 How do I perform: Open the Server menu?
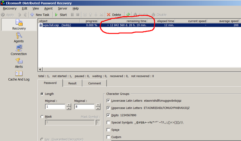pos(63,9)
